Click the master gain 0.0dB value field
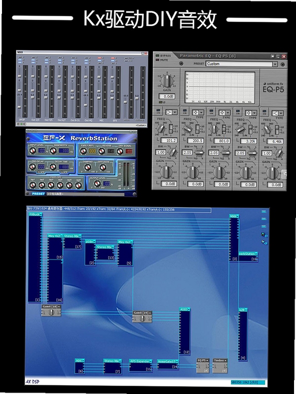 tap(167, 96)
